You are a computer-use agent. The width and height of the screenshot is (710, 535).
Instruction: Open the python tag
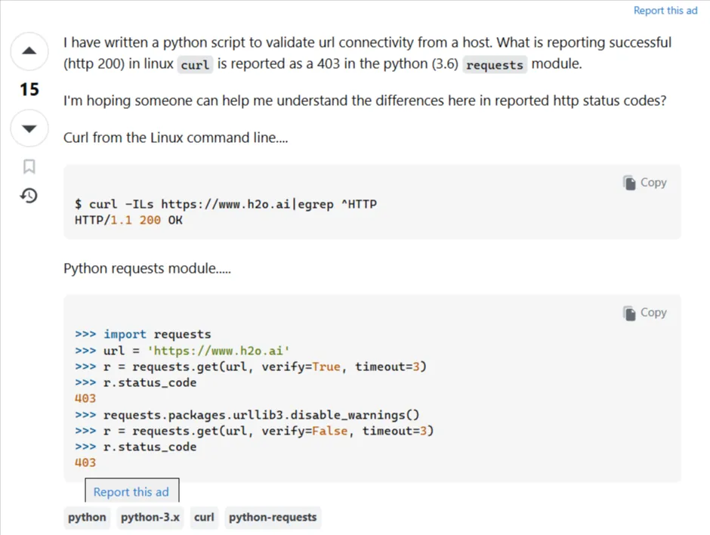(x=87, y=518)
